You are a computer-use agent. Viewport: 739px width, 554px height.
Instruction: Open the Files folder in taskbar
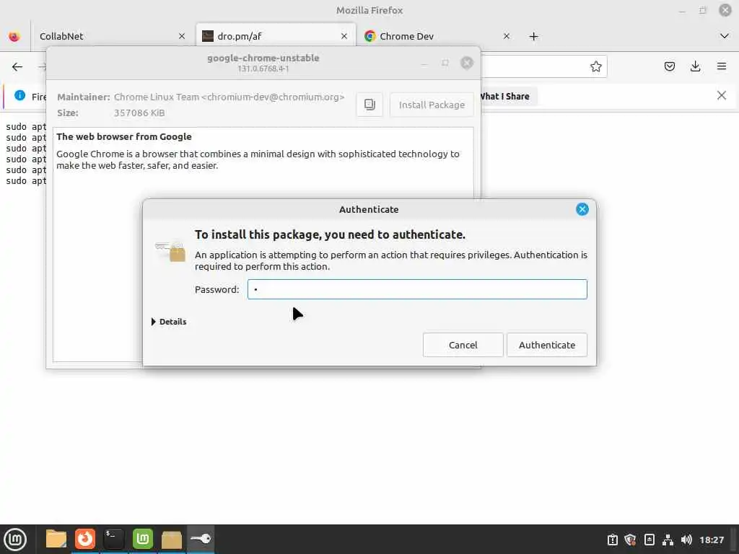(56, 539)
